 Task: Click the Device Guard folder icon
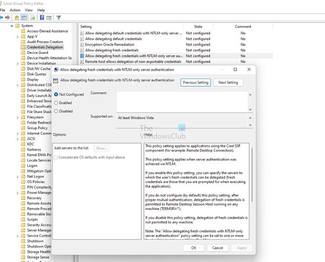[x=23, y=52]
